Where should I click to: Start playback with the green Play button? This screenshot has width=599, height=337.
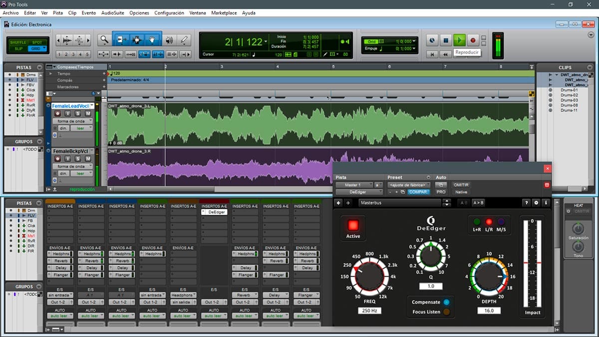(x=460, y=40)
